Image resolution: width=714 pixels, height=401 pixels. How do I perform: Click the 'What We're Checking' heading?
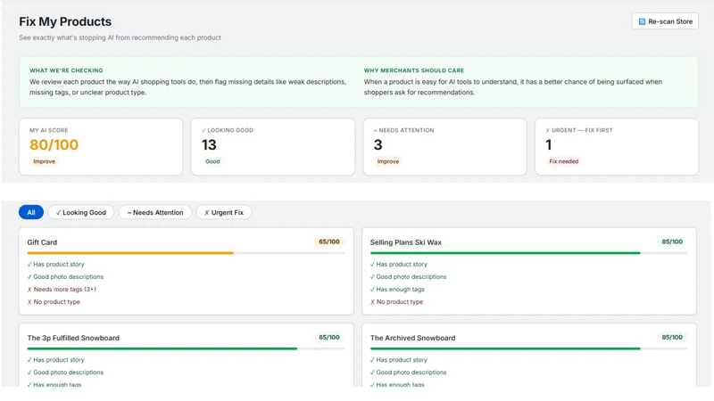(x=66, y=70)
